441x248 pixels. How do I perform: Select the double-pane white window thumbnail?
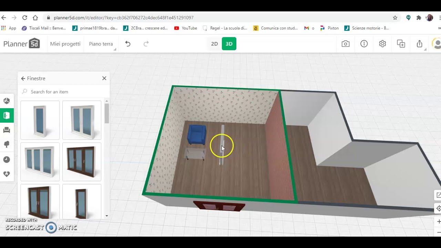pos(82,120)
